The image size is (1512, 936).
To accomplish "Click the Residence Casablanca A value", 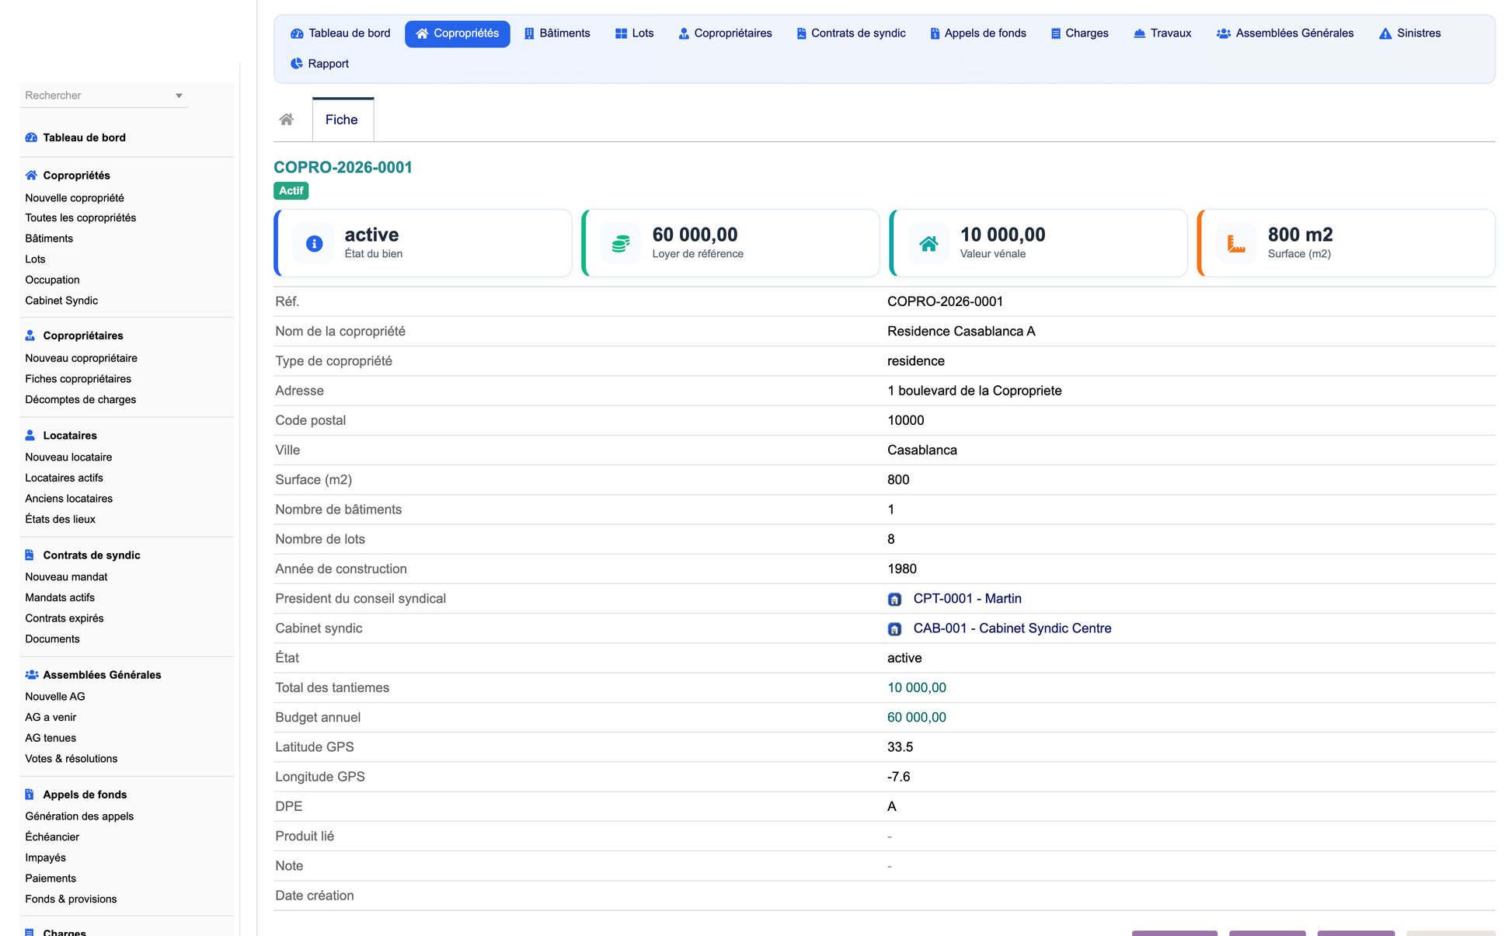I will (961, 331).
